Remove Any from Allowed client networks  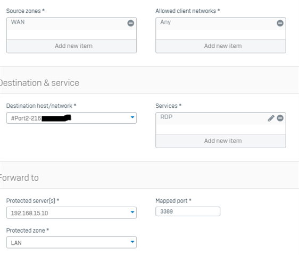coord(280,23)
